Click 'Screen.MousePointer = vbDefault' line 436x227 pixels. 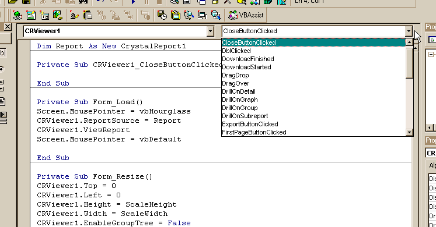click(x=109, y=139)
